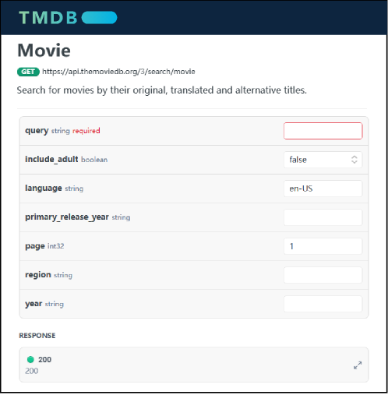388x395 pixels.
Task: Click the page int32 parameter label
Action: (x=44, y=246)
